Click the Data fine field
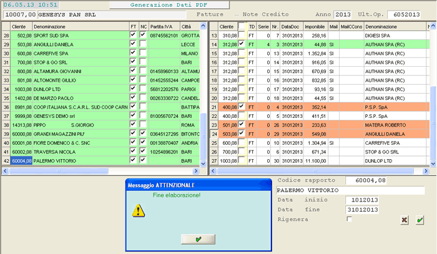Screen dimensions: 437x254 click(361, 210)
